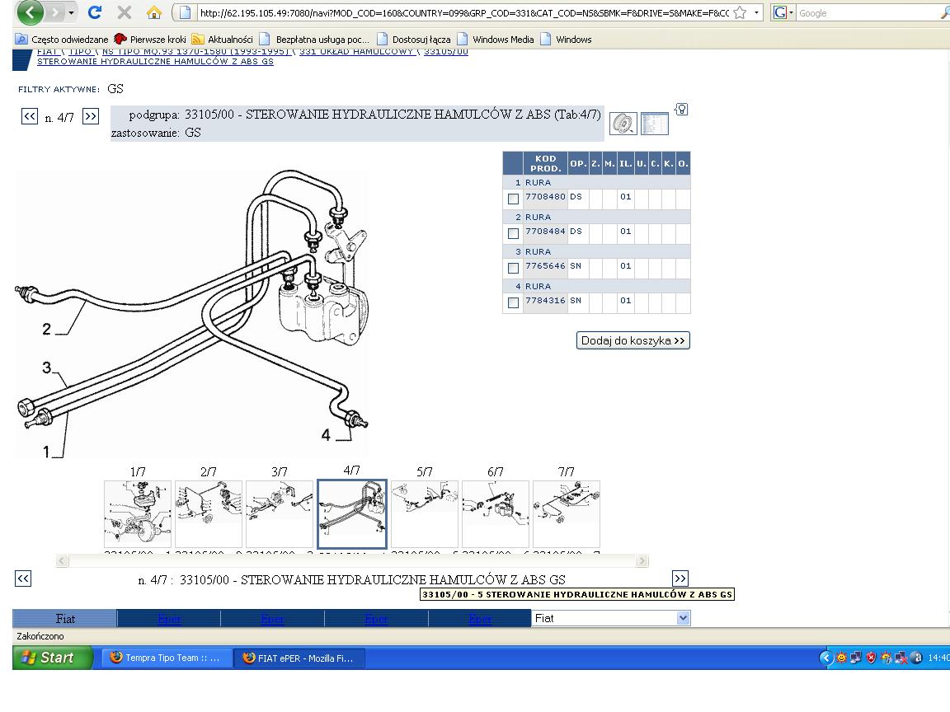Go to previous table with top << button
950x712 pixels.
pos(29,116)
